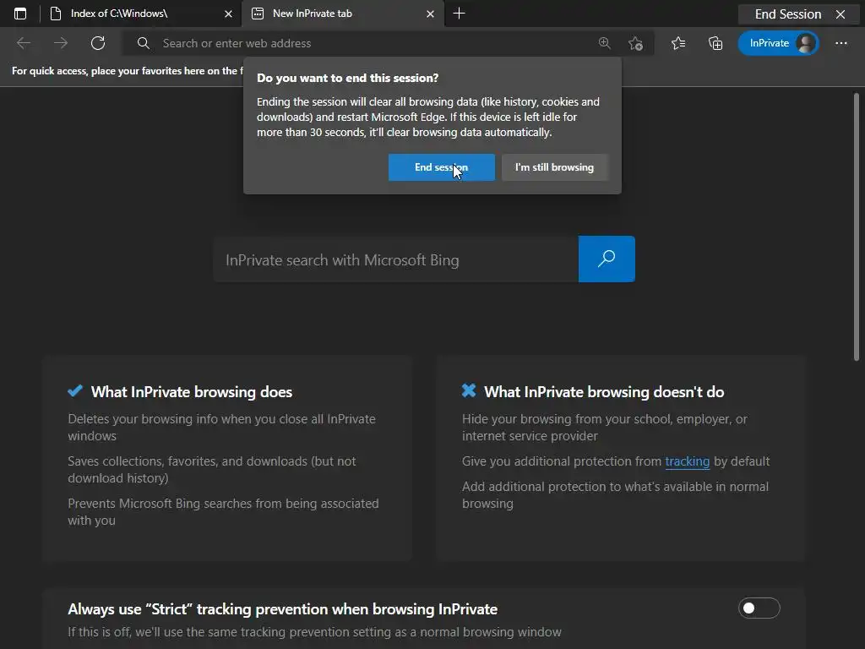Click the vertical page scrollbar
This screenshot has width=865, height=649.
[857, 227]
